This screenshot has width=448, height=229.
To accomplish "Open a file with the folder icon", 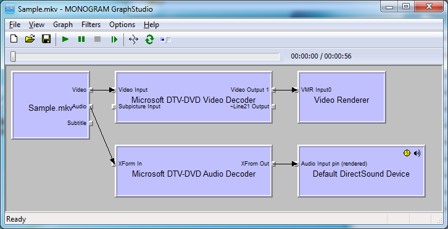I will 30,39.
